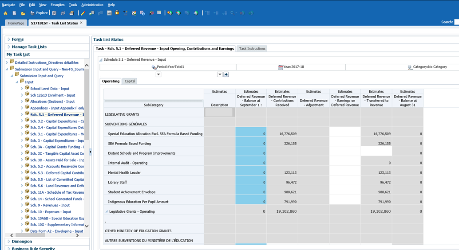Click the padlock Lock icon in toolbar
459x250 pixels.
tap(117, 13)
